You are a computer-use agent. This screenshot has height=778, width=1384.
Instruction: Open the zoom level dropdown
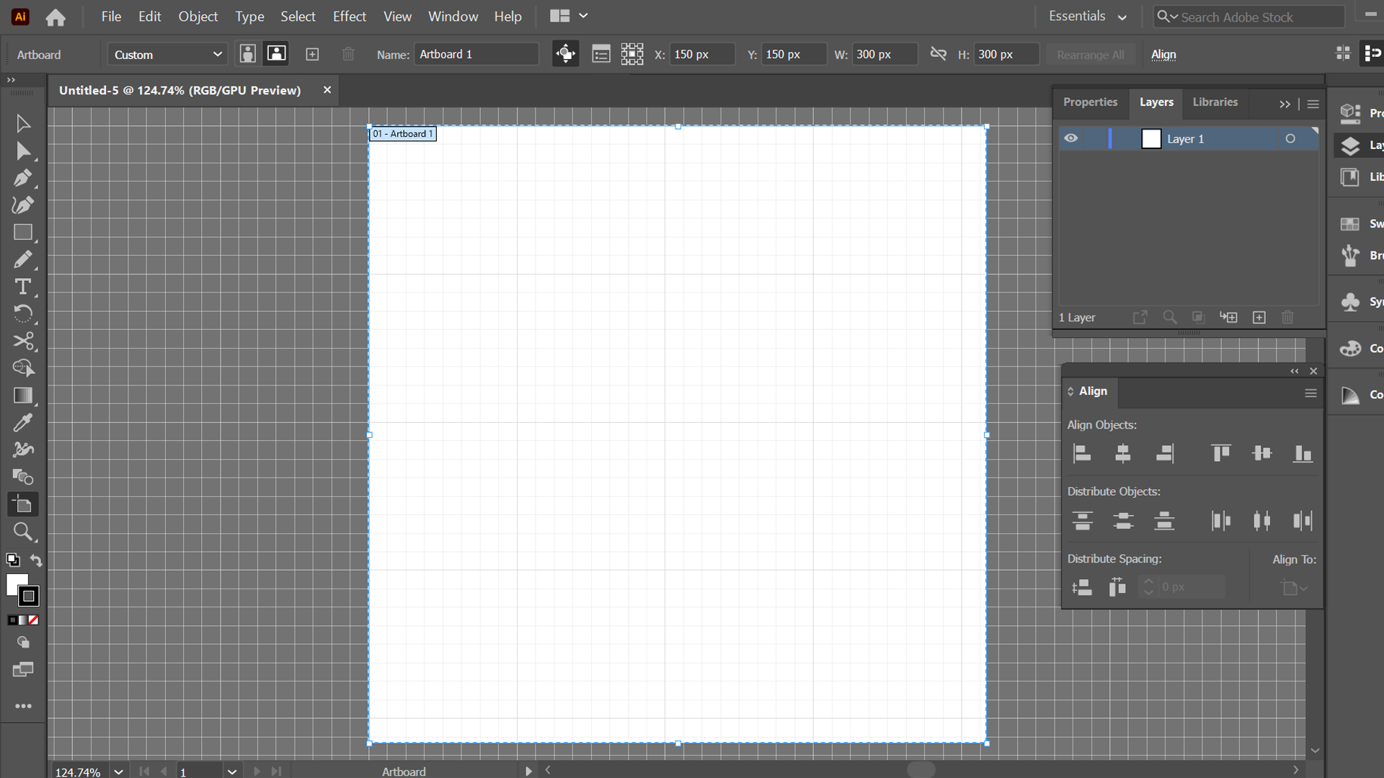[118, 772]
